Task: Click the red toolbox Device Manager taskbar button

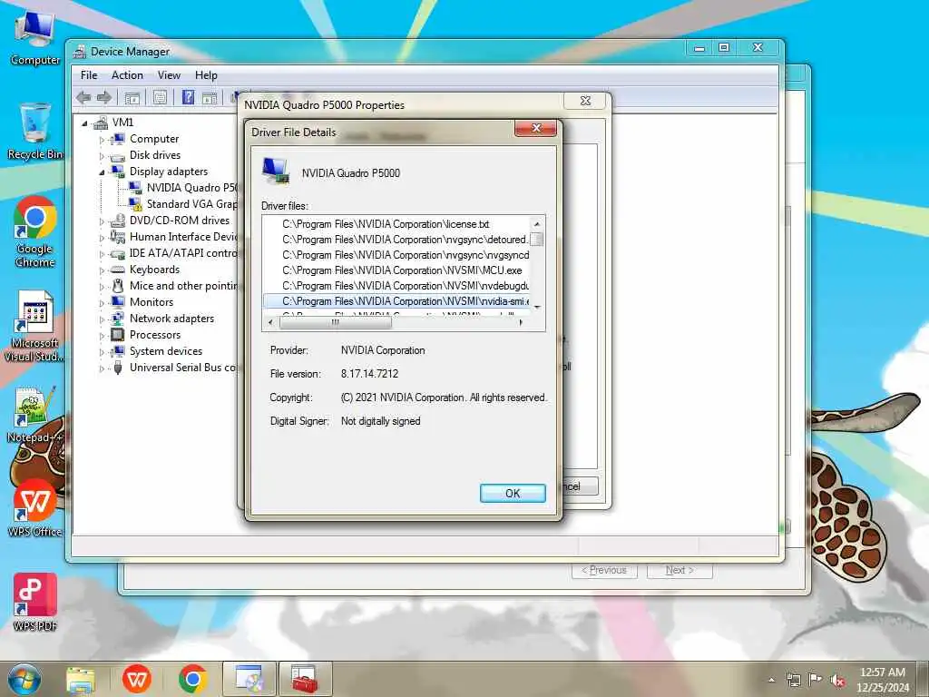Action: (305, 679)
